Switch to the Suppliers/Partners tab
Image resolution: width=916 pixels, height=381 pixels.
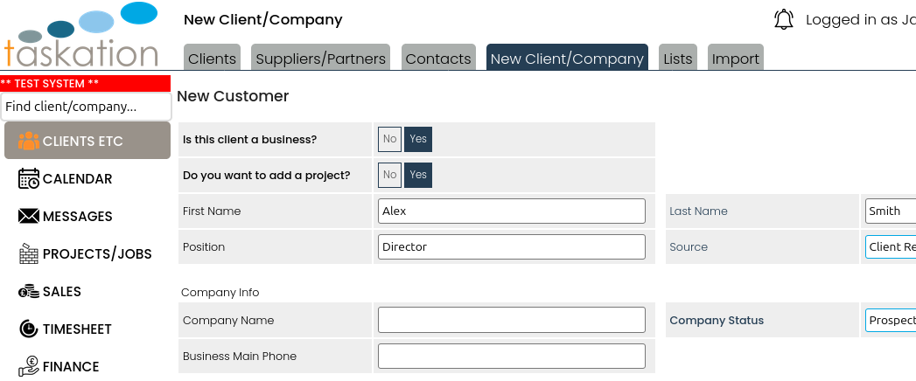click(320, 59)
